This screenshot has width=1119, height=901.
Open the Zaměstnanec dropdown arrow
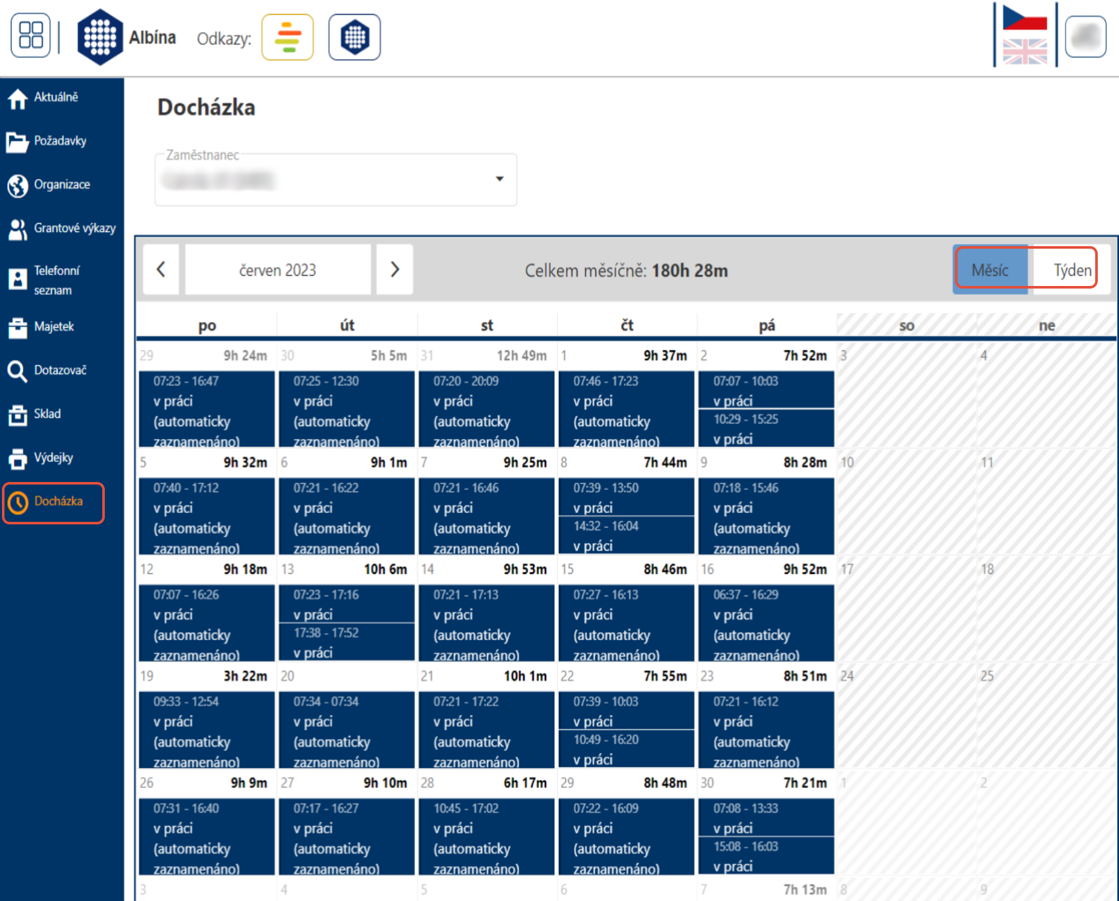[x=500, y=179]
